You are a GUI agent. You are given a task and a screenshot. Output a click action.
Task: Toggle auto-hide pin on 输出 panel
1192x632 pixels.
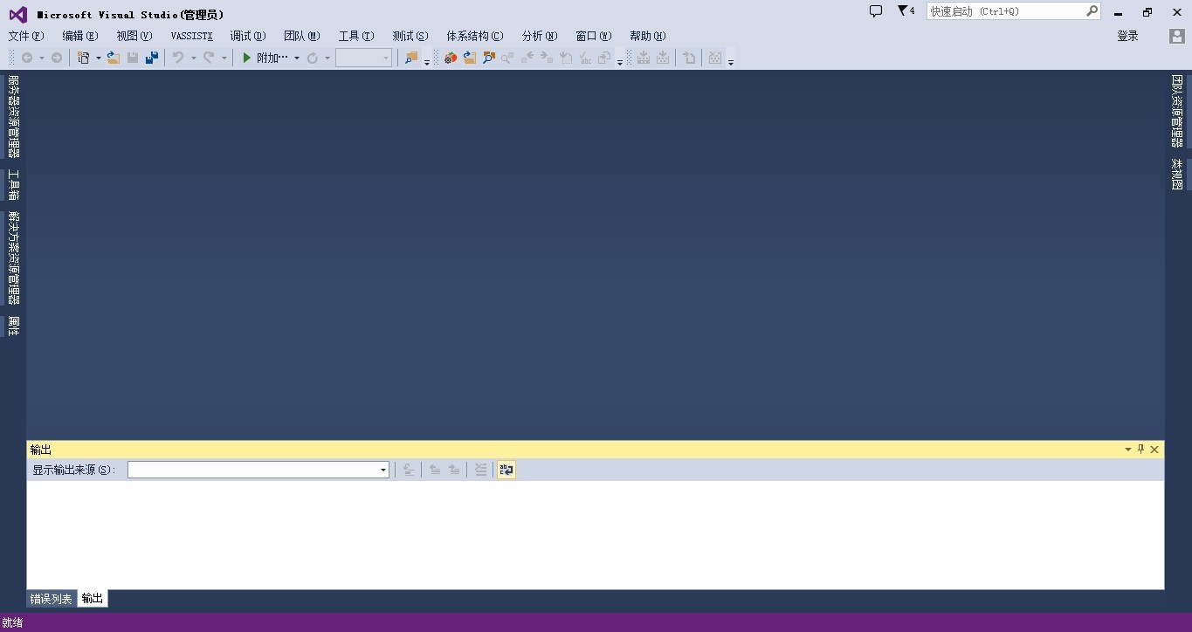1140,450
